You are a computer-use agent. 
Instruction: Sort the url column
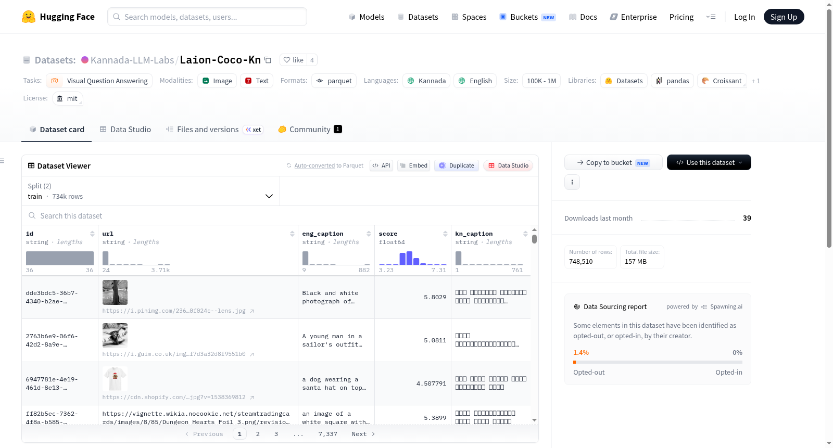[292, 234]
